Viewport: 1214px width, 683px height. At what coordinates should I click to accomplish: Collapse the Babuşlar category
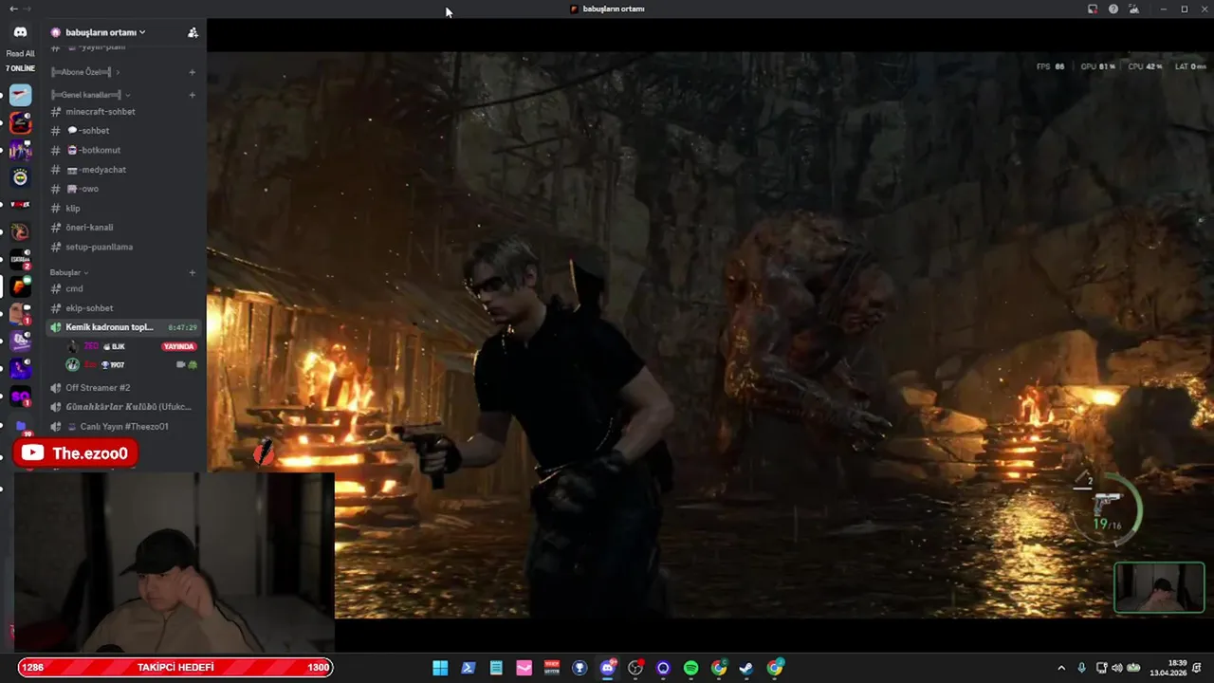point(69,272)
